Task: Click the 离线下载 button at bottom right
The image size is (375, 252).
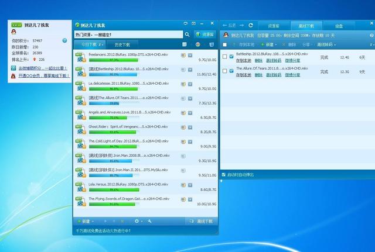Action: pyautogui.click(x=202, y=221)
